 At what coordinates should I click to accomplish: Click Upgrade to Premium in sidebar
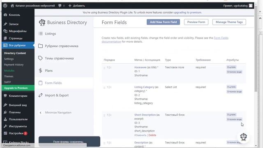pyautogui.click(x=18, y=88)
